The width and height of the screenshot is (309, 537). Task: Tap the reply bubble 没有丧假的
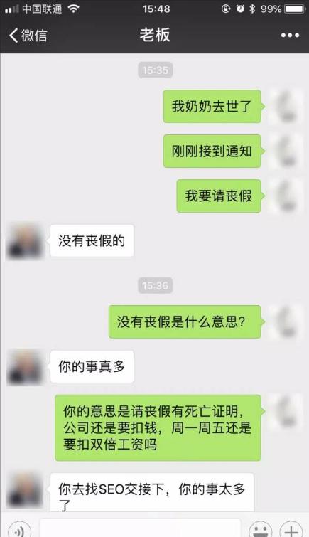click(x=92, y=240)
